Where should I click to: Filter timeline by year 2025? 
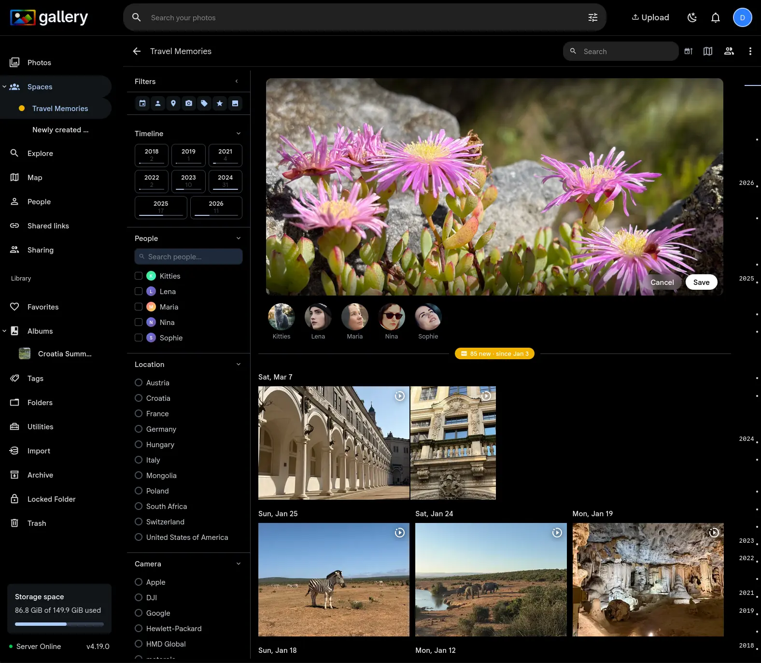click(161, 207)
